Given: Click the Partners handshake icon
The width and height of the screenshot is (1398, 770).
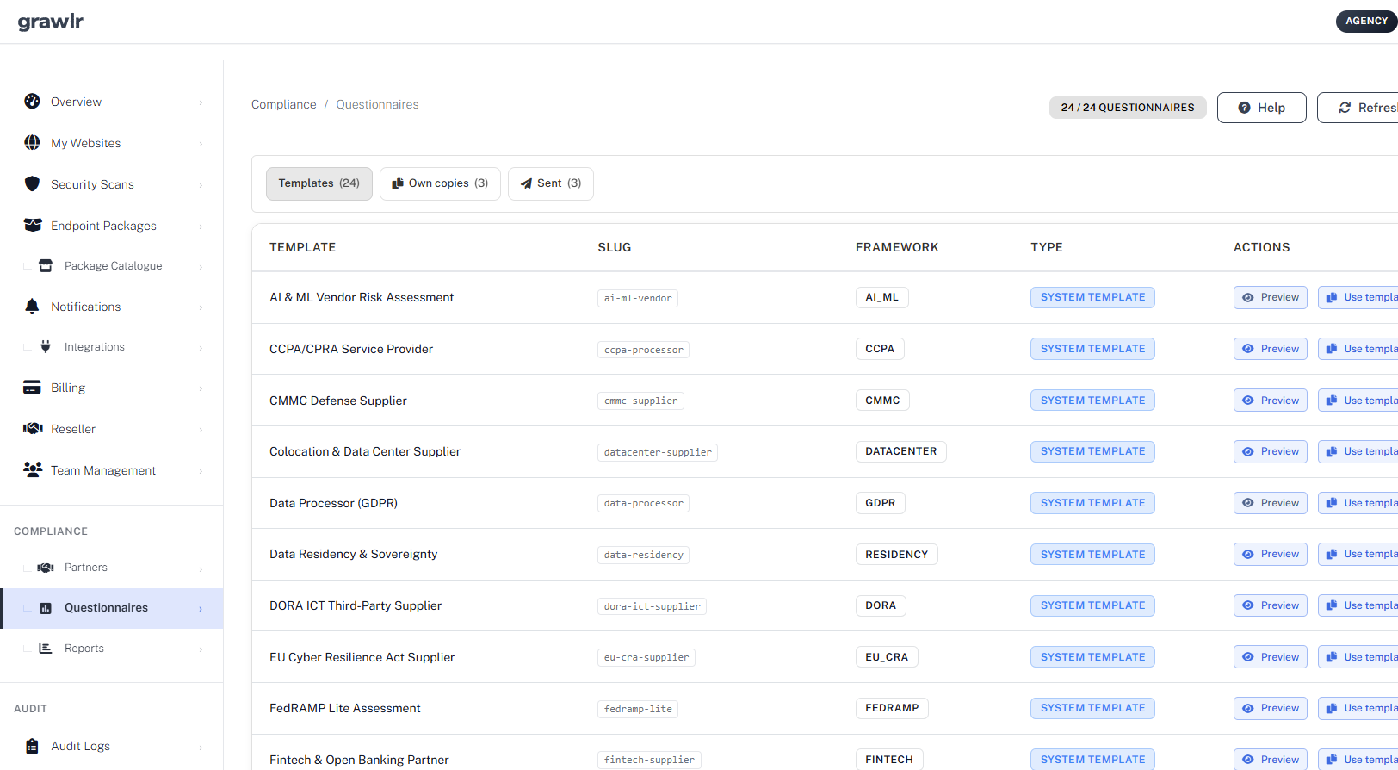Looking at the screenshot, I should 46,567.
